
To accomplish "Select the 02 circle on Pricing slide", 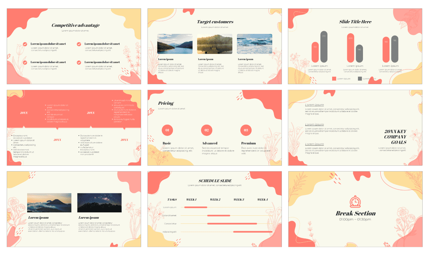I will [207, 130].
